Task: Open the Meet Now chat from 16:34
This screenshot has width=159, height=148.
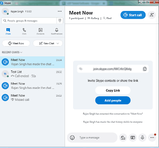Action: coord(32,62)
